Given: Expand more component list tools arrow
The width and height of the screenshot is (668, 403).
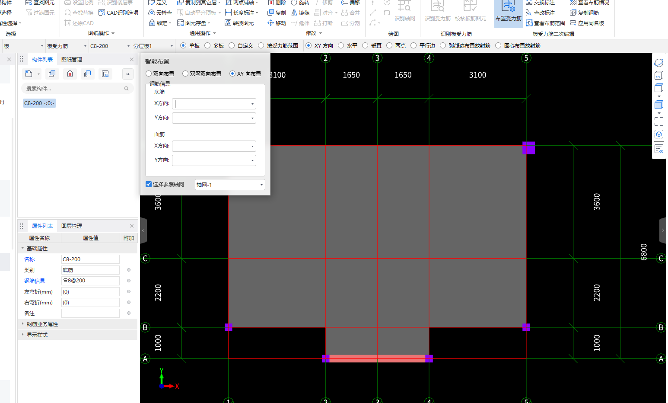Looking at the screenshot, I should point(128,74).
